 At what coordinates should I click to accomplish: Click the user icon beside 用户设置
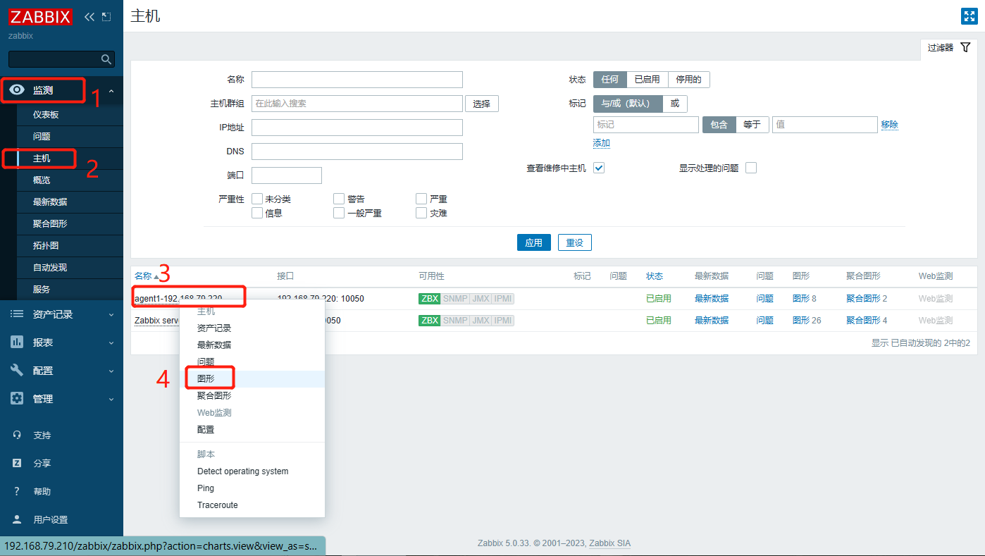(x=17, y=520)
